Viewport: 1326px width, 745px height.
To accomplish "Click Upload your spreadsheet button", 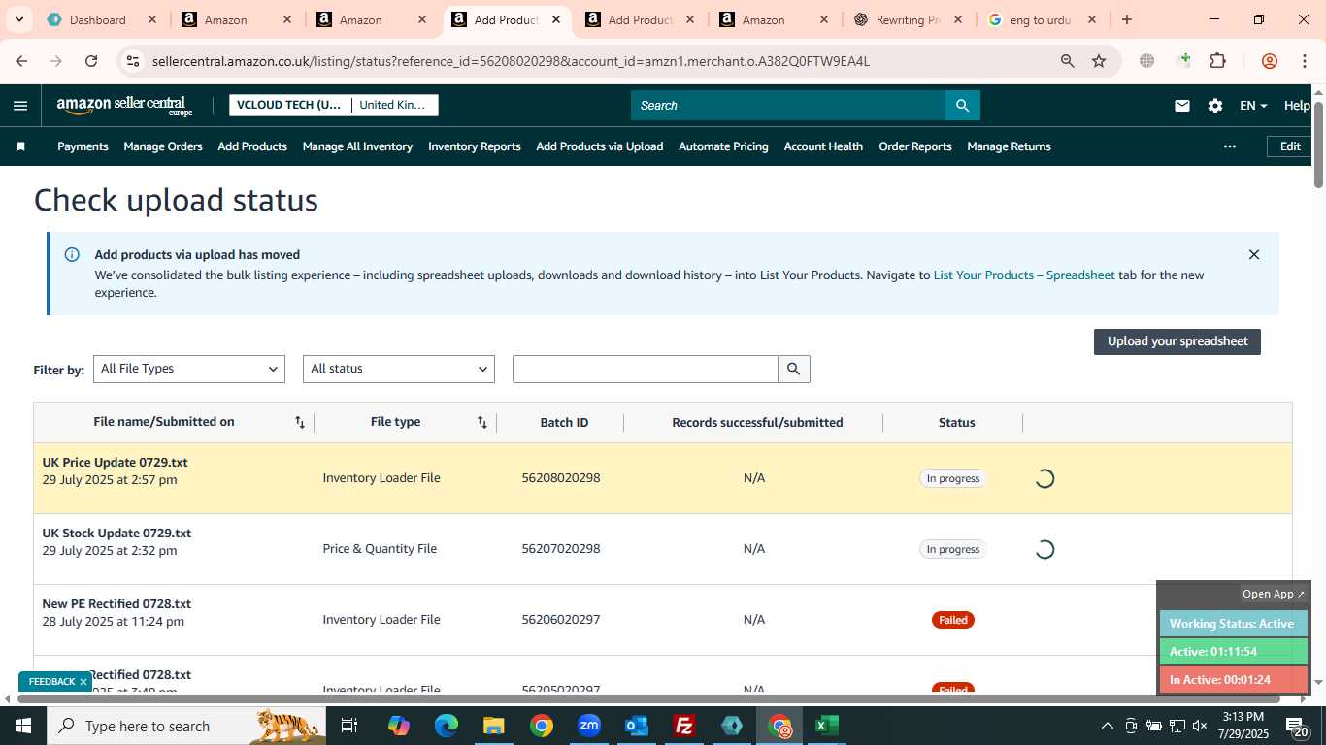I will click(x=1177, y=341).
